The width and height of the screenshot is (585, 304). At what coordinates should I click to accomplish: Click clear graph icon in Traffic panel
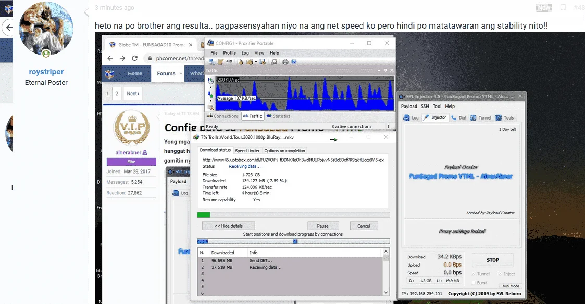tap(210, 107)
